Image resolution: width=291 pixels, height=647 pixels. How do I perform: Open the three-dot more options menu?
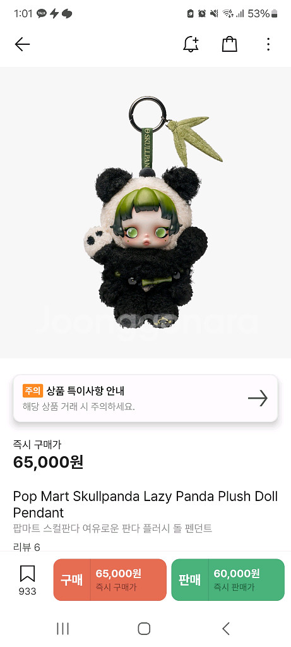pos(268,44)
